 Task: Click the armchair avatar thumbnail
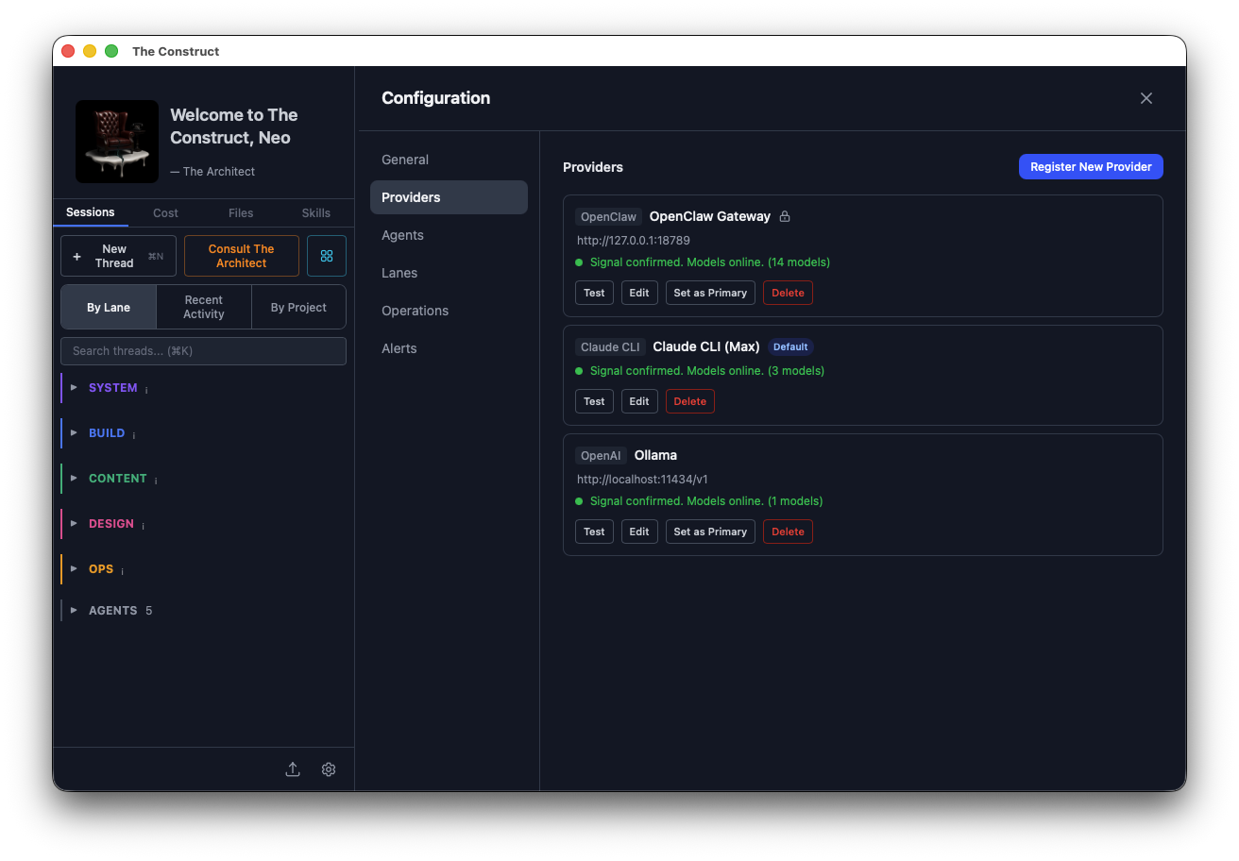click(x=117, y=142)
